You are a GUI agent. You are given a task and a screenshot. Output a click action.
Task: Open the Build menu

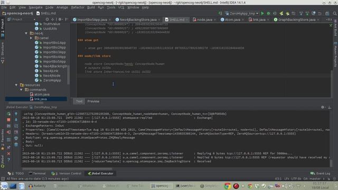[x=91, y=7]
